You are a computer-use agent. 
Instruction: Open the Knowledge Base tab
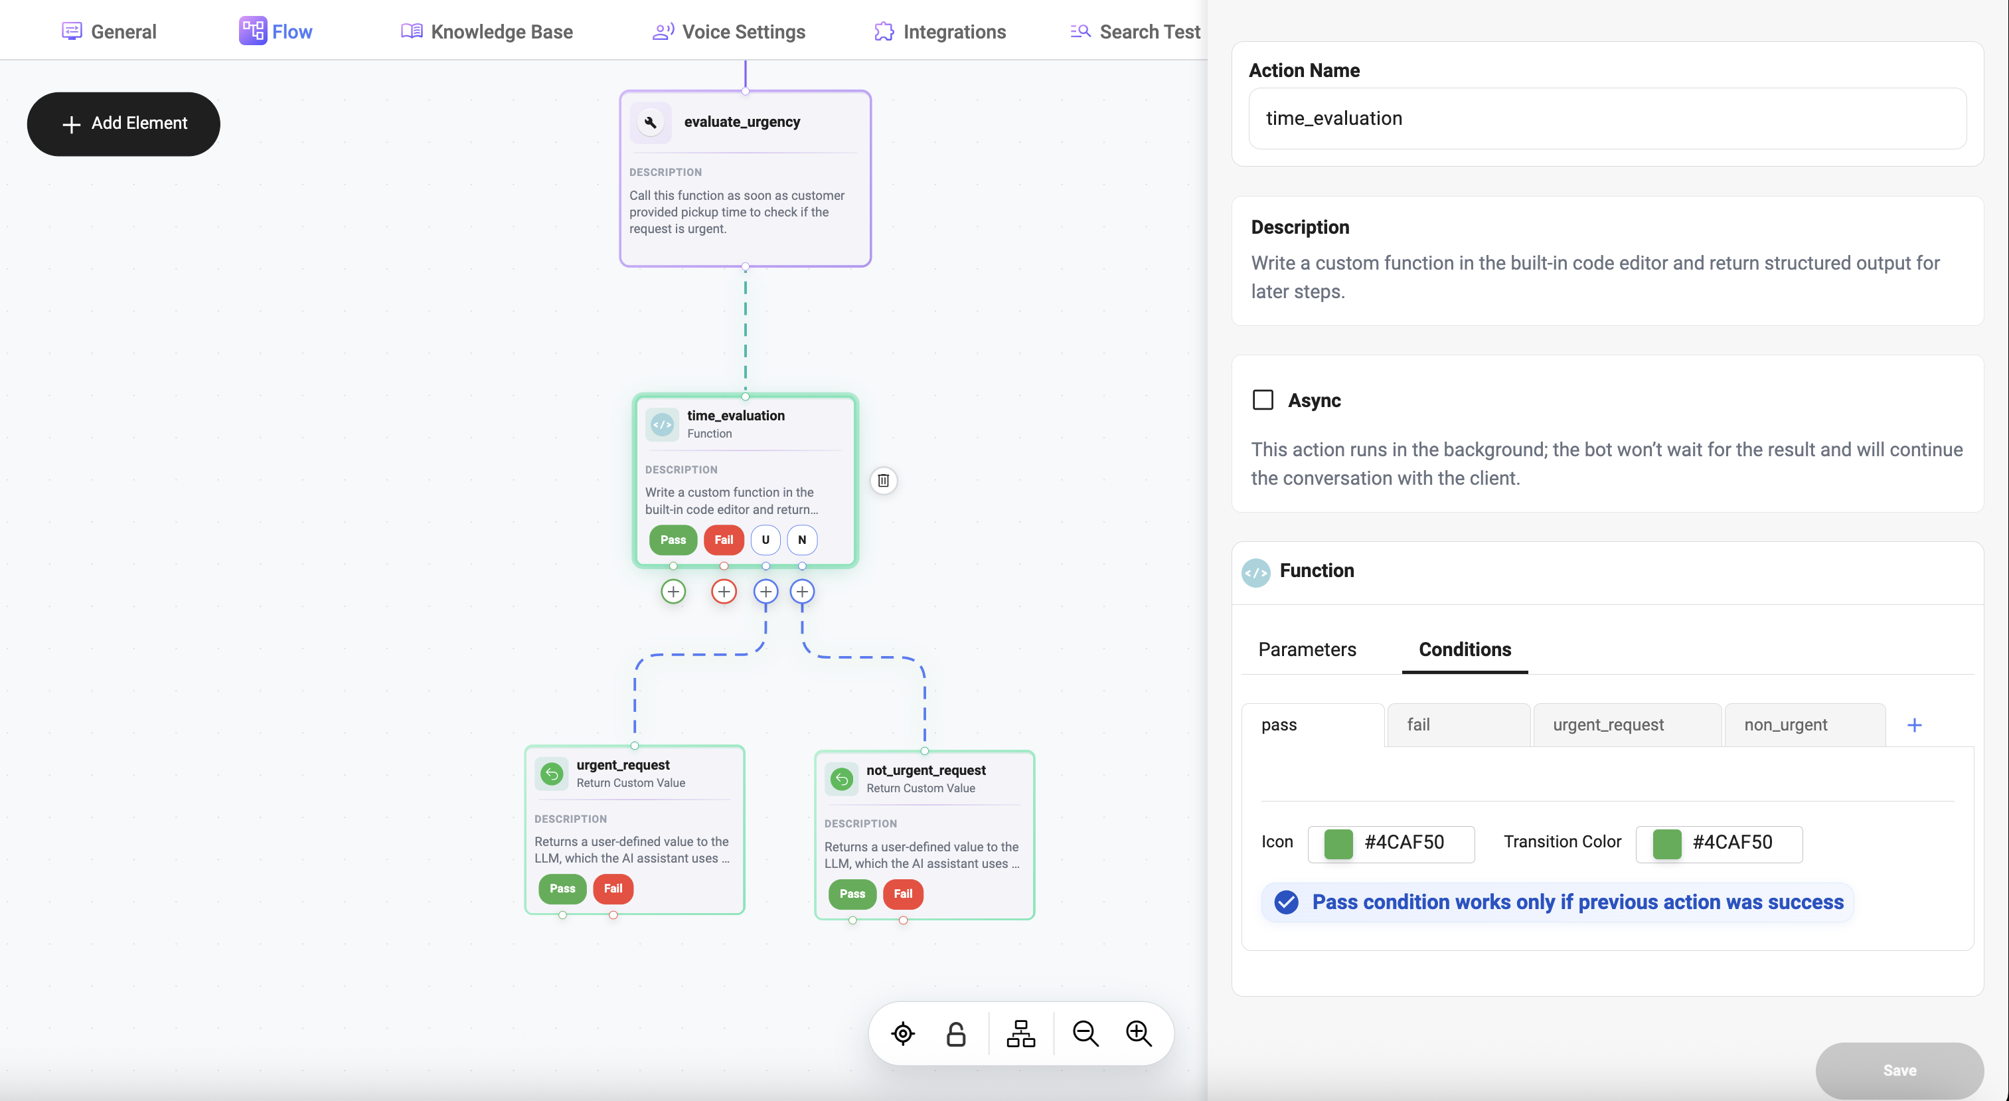487,31
